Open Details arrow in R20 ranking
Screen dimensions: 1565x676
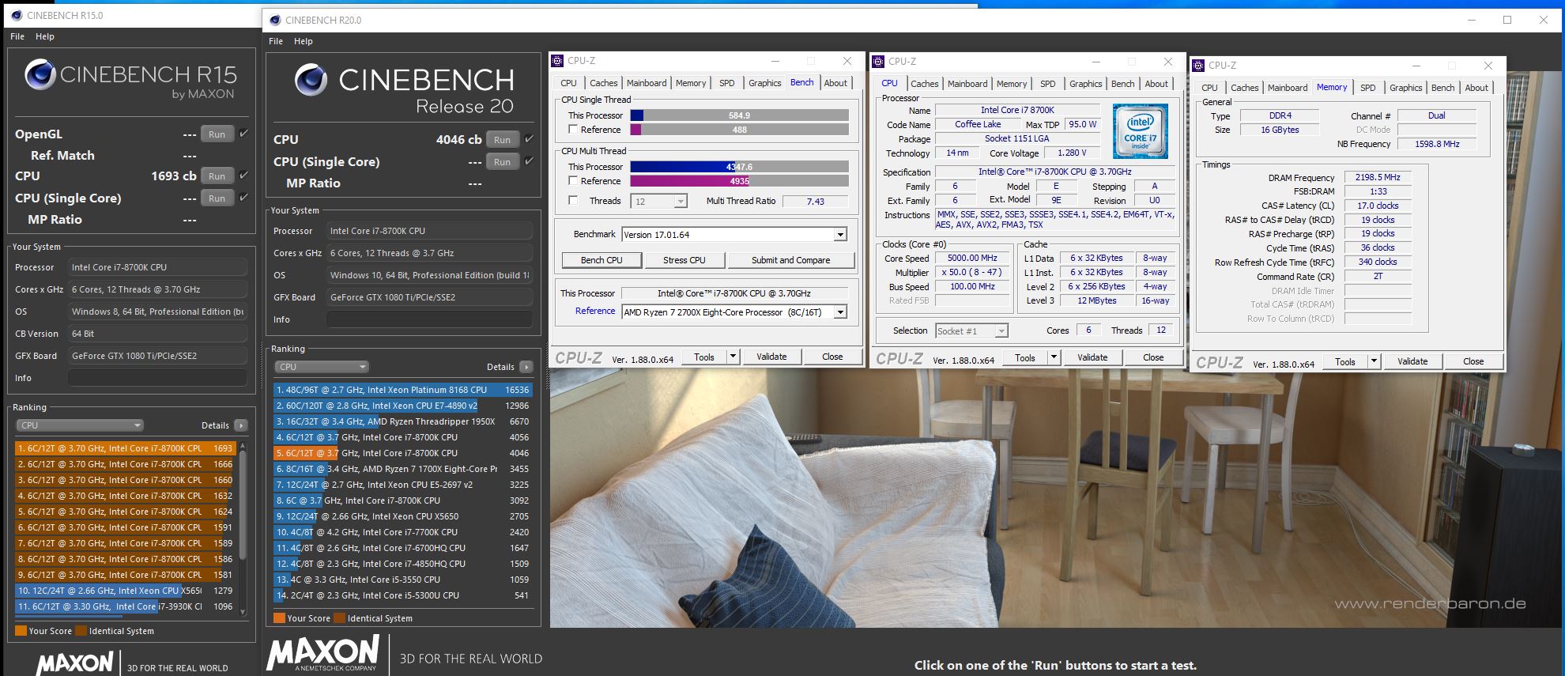pos(526,367)
